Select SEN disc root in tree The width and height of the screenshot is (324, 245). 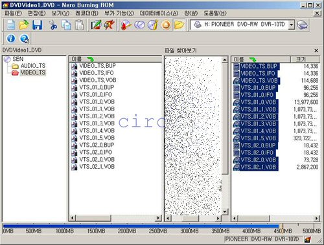coord(18,59)
